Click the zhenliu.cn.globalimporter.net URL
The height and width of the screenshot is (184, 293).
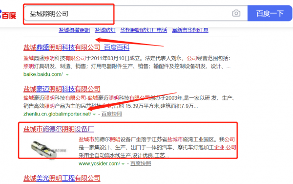[x=57, y=114]
